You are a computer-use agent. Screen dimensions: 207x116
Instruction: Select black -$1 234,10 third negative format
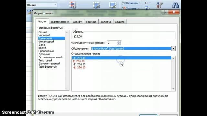122,64
